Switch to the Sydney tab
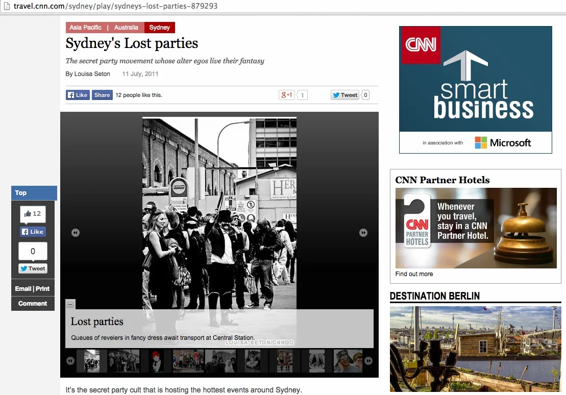The width and height of the screenshot is (566, 395). point(159,28)
